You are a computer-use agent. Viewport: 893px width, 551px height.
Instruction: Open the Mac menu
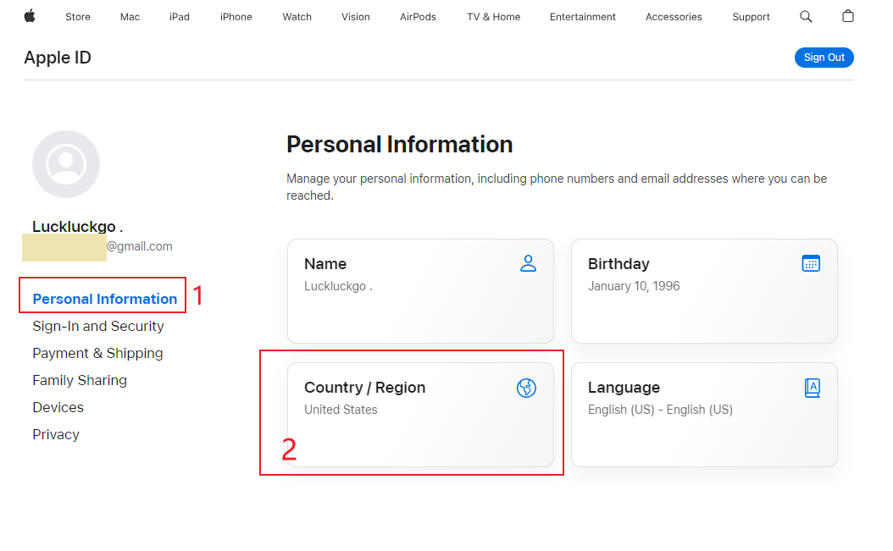[130, 17]
